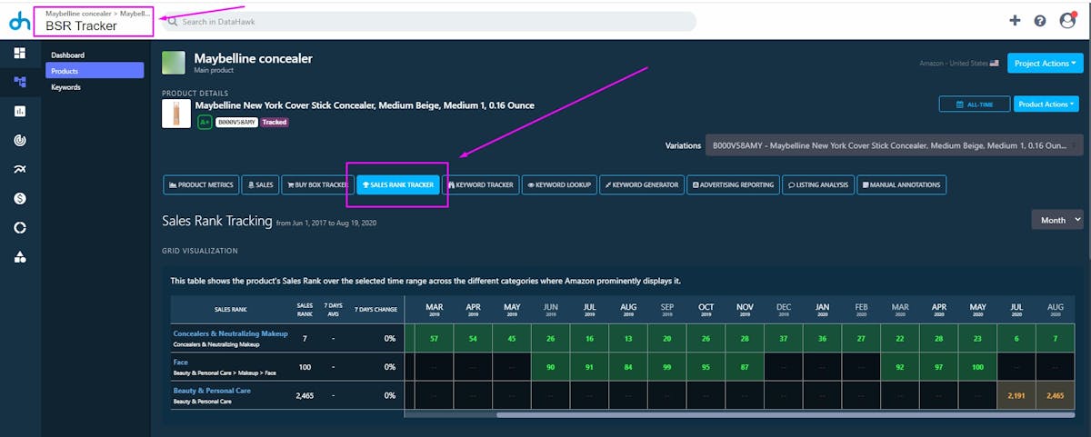1091x437 pixels.
Task: Click the orange 2,465 cell under AUG
Action: [x=1055, y=396]
